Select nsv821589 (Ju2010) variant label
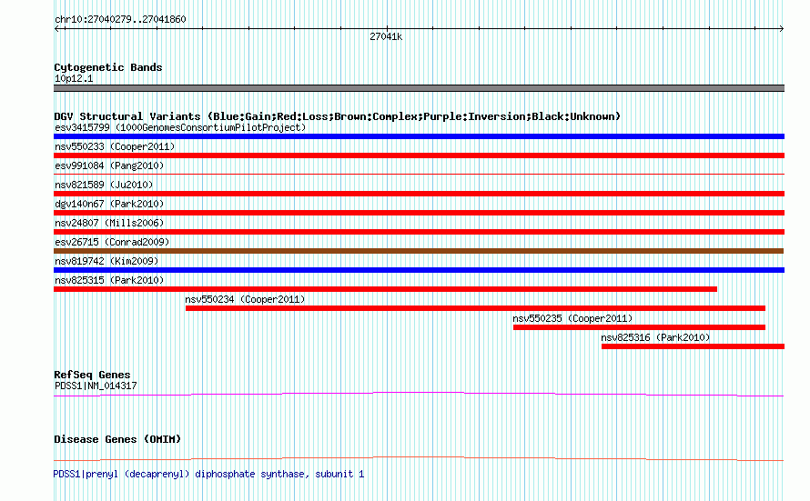810x501 pixels. tap(104, 185)
